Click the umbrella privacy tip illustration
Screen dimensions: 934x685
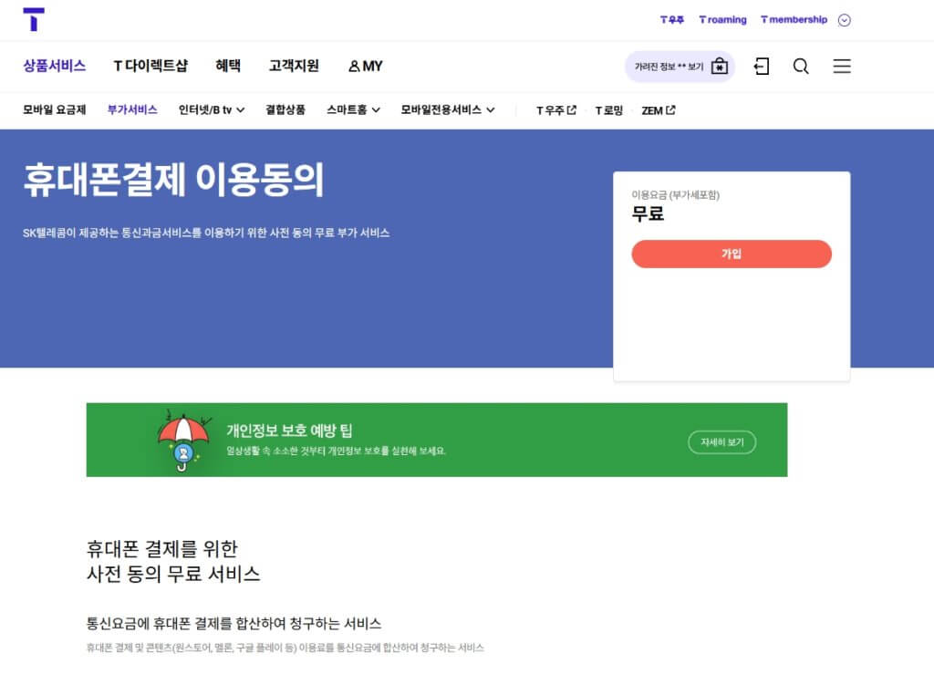click(183, 440)
